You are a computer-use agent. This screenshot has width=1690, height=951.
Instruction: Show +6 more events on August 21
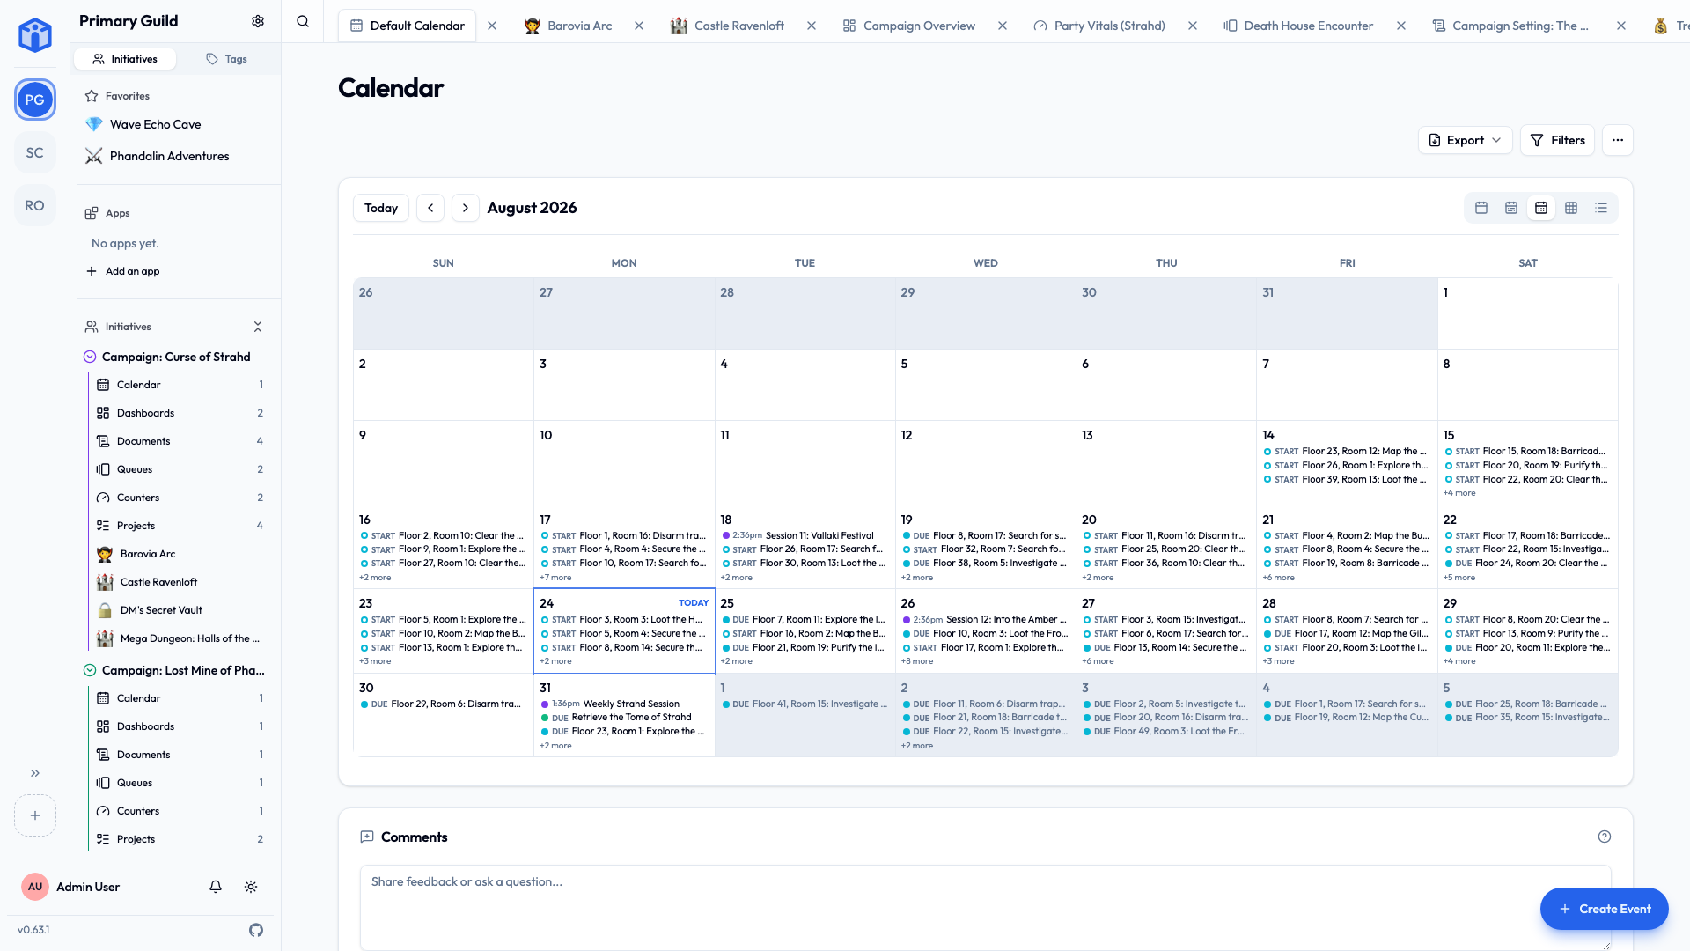(x=1278, y=578)
